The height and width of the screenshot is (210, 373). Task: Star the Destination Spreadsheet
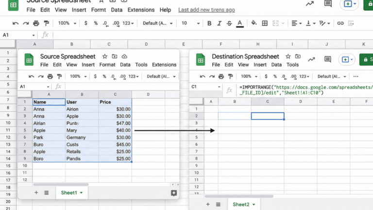288,56
